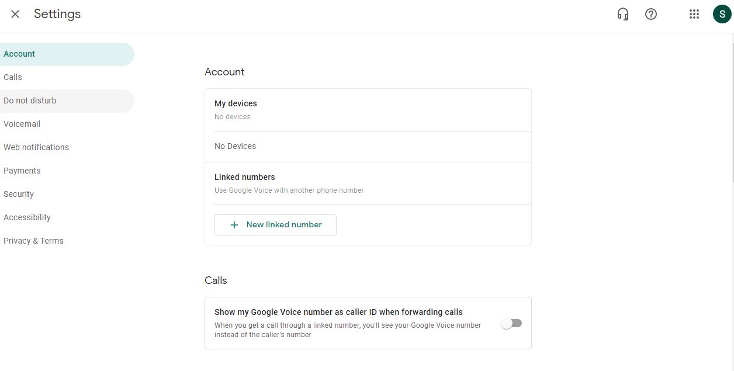734x371 pixels.
Task: Go to Security settings
Action: [19, 194]
